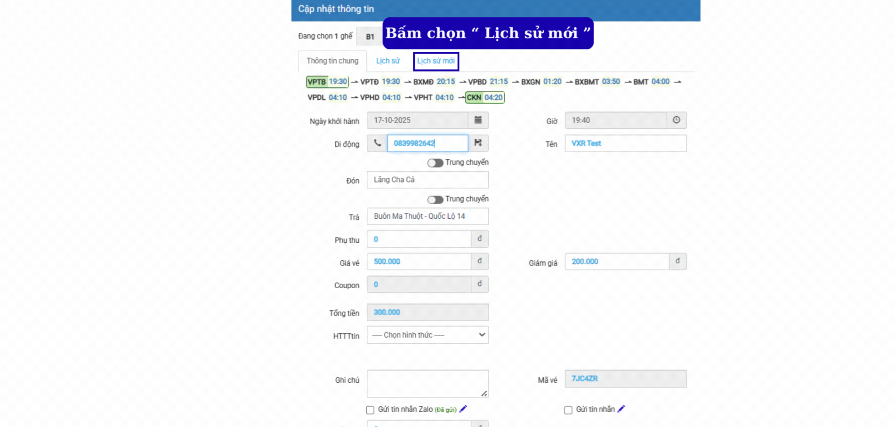Enable the Trung chuyển toggle above Đón
This screenshot has width=895, height=427.
(435, 163)
